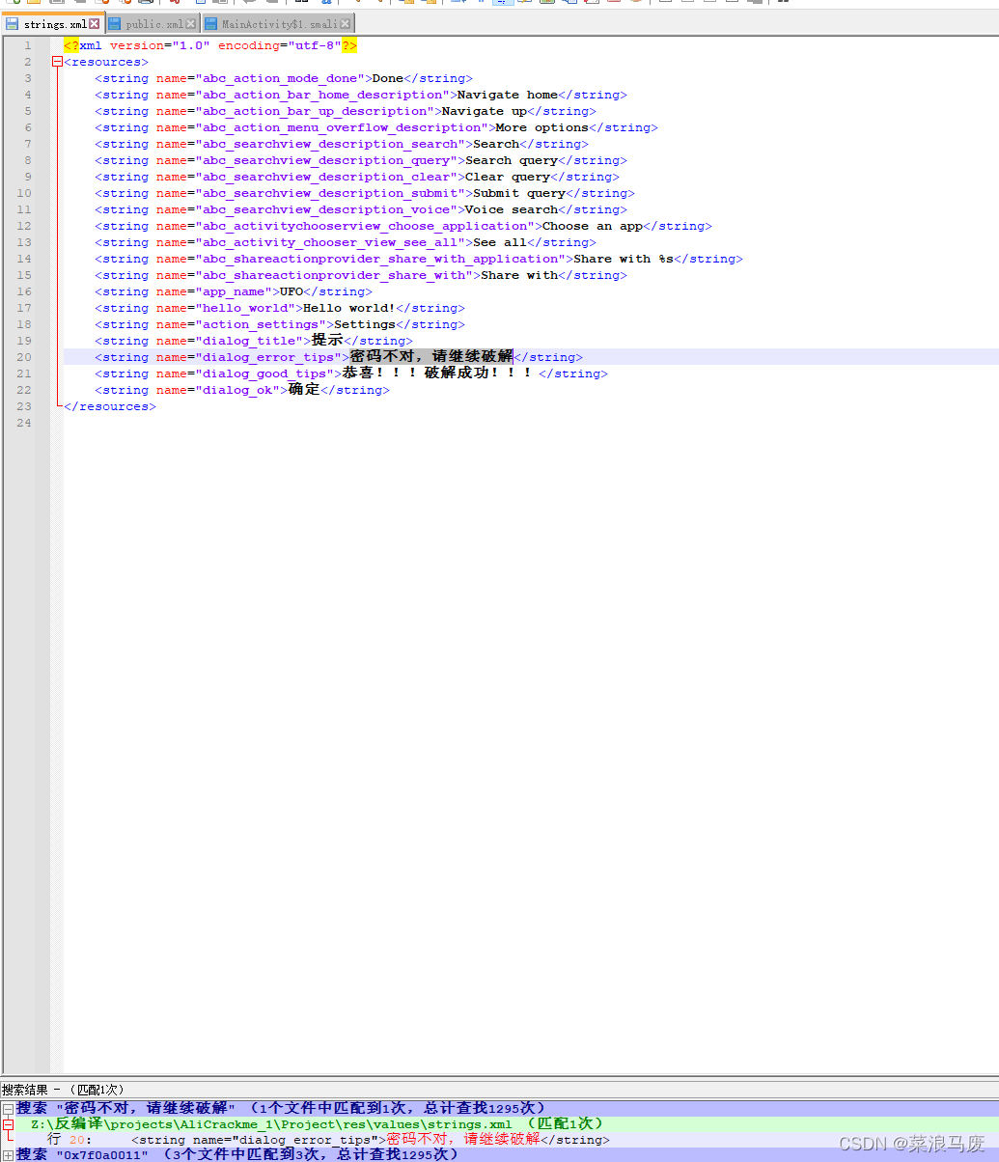Collapse the first search result group
The height and width of the screenshot is (1162, 999).
8,1109
